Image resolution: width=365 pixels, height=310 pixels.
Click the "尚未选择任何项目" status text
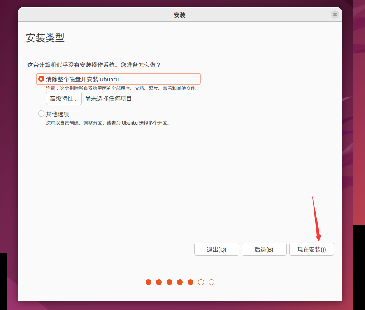coord(109,98)
